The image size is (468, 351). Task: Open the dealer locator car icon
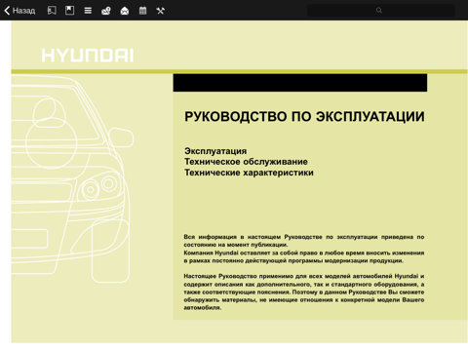pos(106,11)
